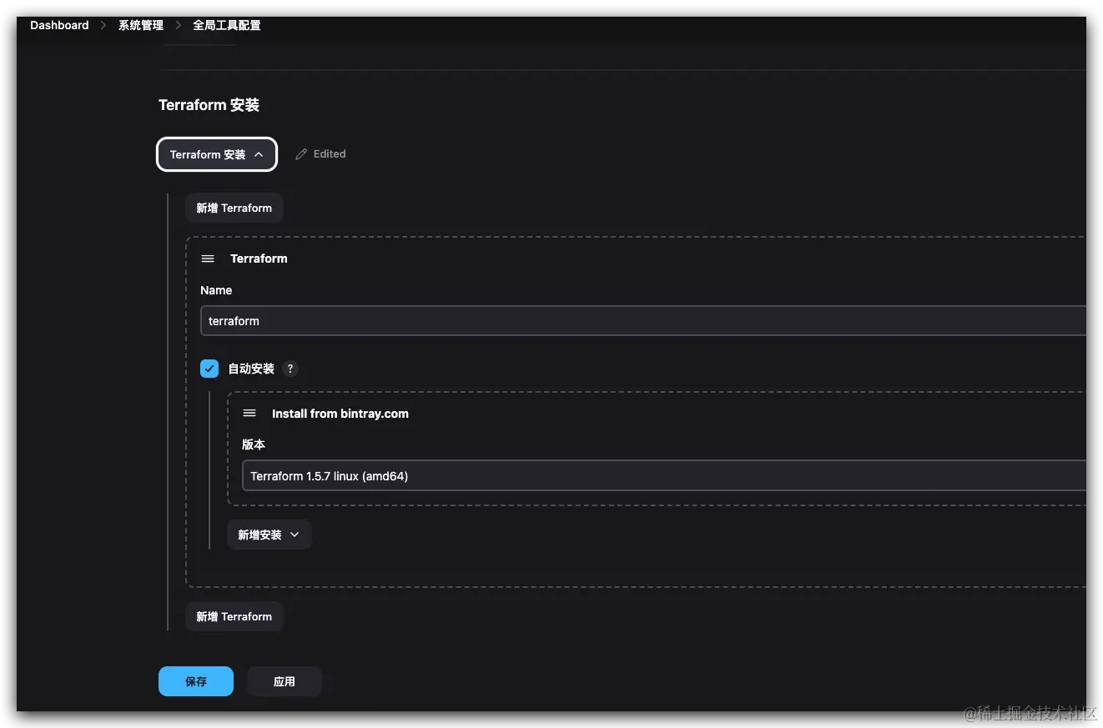The height and width of the screenshot is (728, 1103).
Task: Click the Name input field containing terraform
Action: click(x=643, y=321)
